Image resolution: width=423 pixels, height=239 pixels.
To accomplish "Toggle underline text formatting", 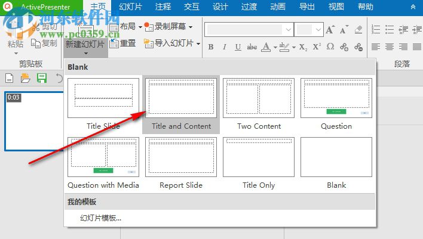I will (238, 47).
